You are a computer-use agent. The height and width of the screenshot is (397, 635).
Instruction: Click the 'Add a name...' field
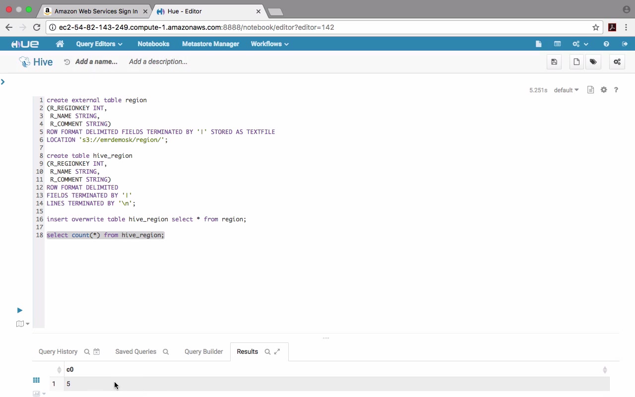pyautogui.click(x=96, y=62)
